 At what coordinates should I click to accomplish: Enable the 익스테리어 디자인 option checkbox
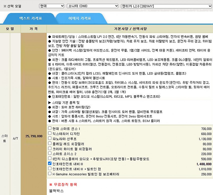click(x=50, y=133)
